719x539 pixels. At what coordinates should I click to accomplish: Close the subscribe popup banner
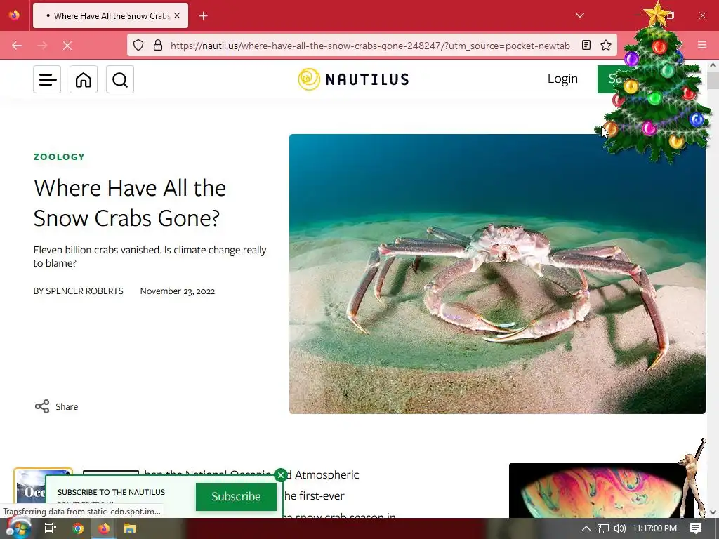point(281,475)
